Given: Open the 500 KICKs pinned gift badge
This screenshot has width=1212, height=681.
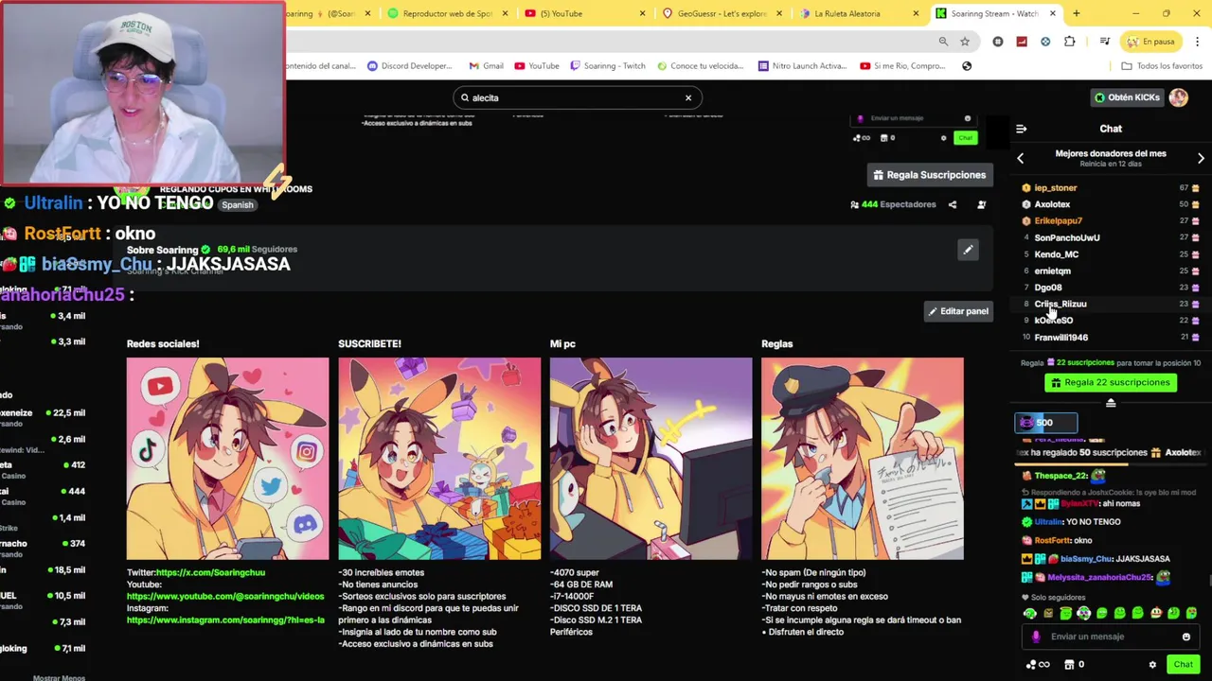Looking at the screenshot, I should point(1045,423).
